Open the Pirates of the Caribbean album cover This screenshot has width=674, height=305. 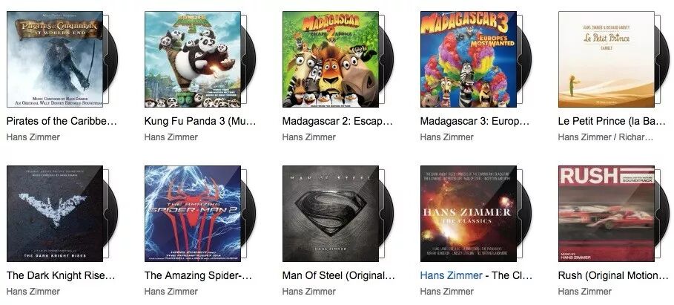[55, 59]
